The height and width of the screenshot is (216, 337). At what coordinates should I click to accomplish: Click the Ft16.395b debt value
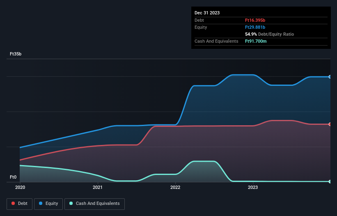[x=255, y=20]
